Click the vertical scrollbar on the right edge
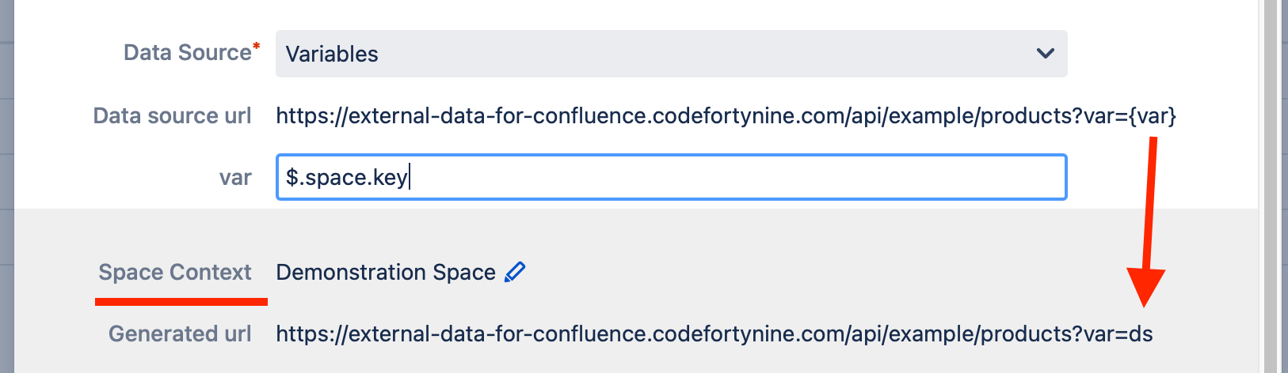Screen dimensions: 1288x373 pyautogui.click(x=1271, y=186)
